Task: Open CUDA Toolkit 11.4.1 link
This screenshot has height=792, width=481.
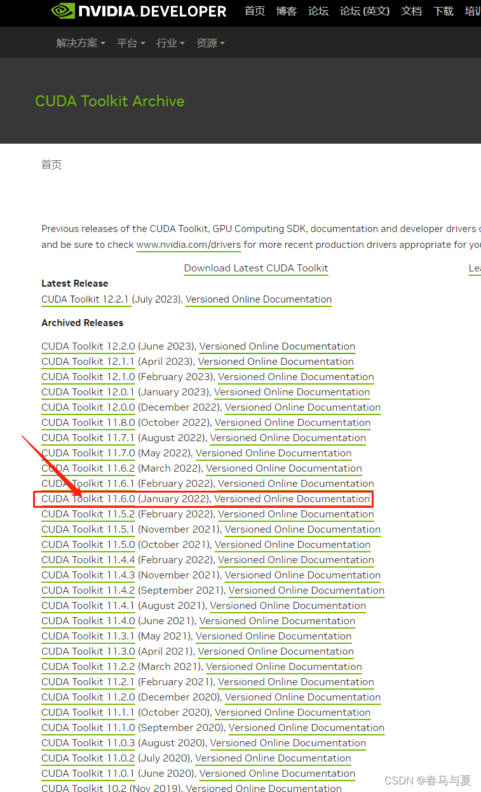Action: (x=88, y=606)
